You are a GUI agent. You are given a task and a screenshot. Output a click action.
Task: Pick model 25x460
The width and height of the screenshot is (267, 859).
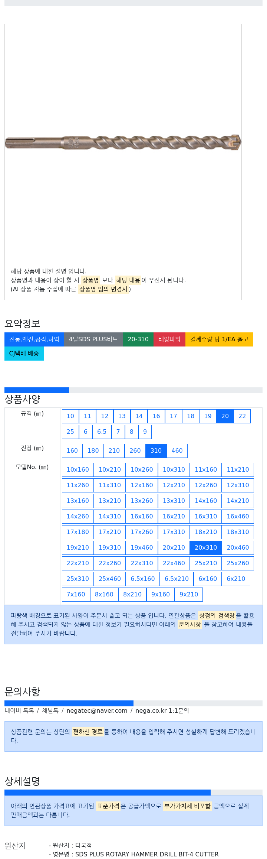[x=110, y=579]
